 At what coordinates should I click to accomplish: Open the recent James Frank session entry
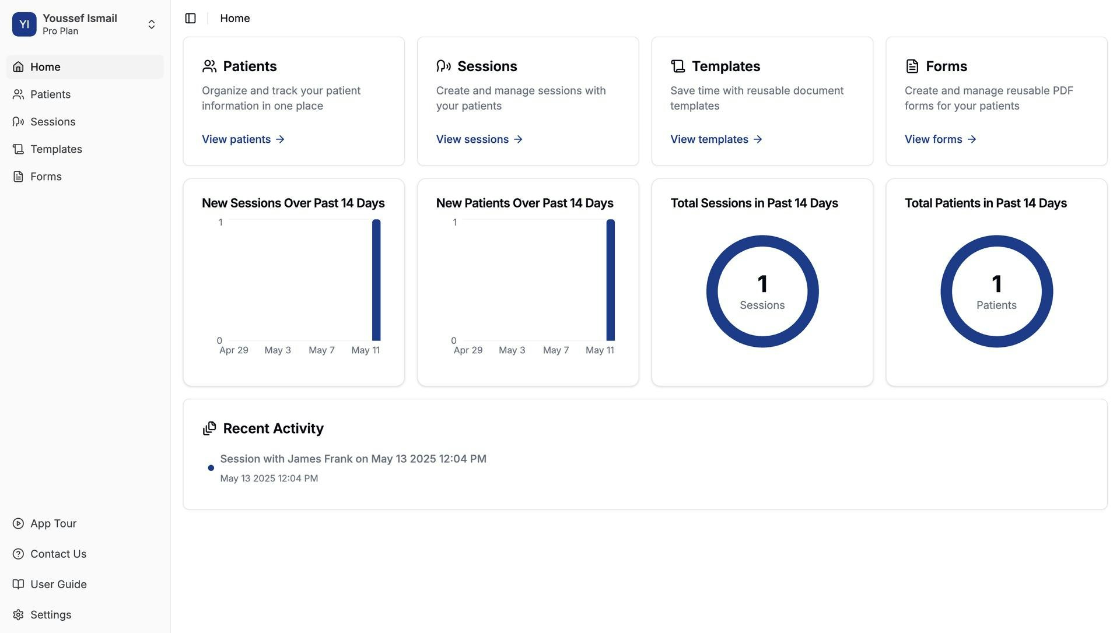(x=353, y=459)
